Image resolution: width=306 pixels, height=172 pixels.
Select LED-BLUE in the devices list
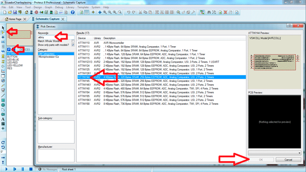[x=13, y=60]
